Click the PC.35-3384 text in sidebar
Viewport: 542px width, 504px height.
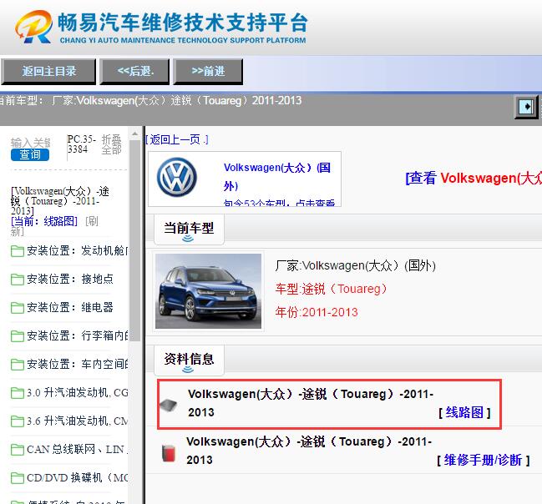point(82,144)
